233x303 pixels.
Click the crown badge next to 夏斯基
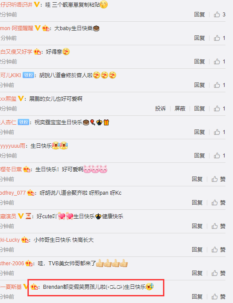pos(35,287)
